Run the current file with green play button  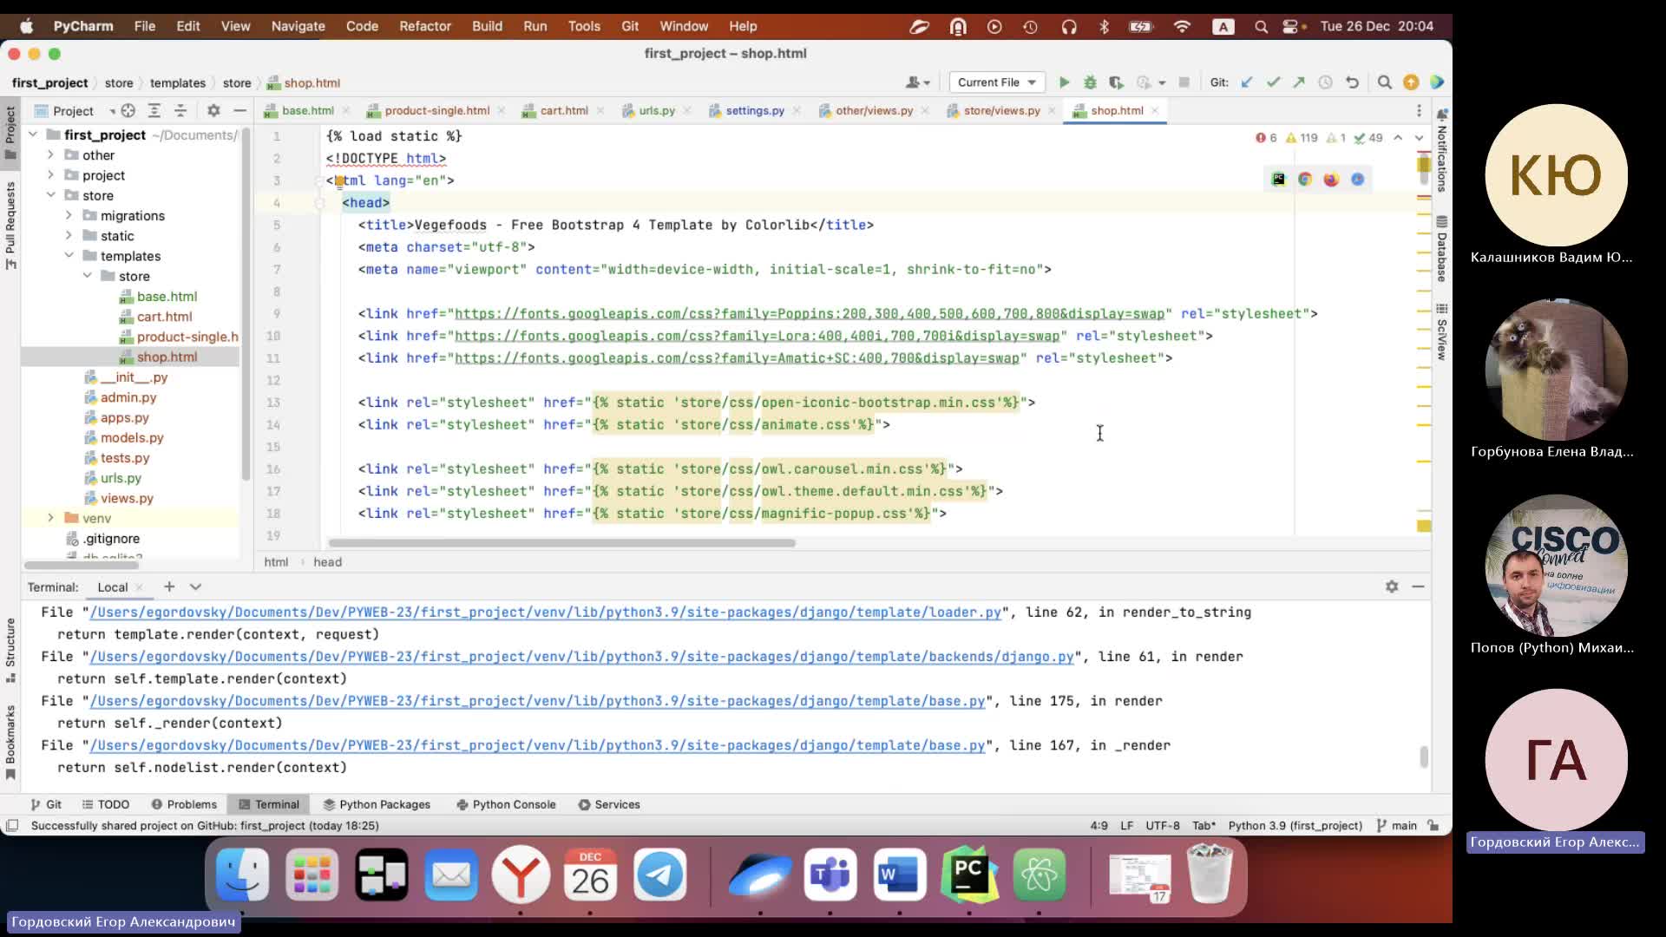[1064, 82]
